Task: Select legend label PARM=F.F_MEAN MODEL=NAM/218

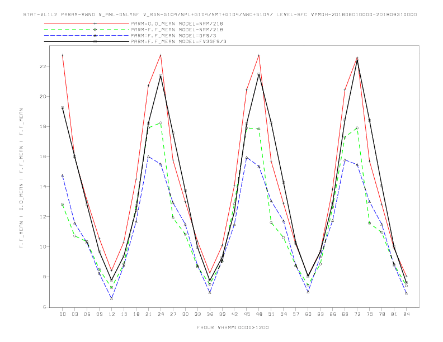Action: [x=177, y=30]
